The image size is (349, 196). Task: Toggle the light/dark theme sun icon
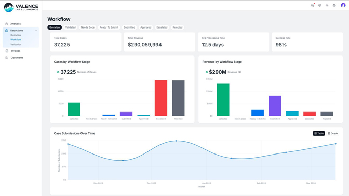pyautogui.click(x=327, y=5)
